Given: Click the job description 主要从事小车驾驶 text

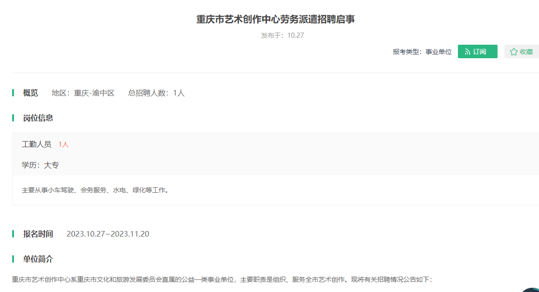Looking at the screenshot, I should tap(96, 190).
